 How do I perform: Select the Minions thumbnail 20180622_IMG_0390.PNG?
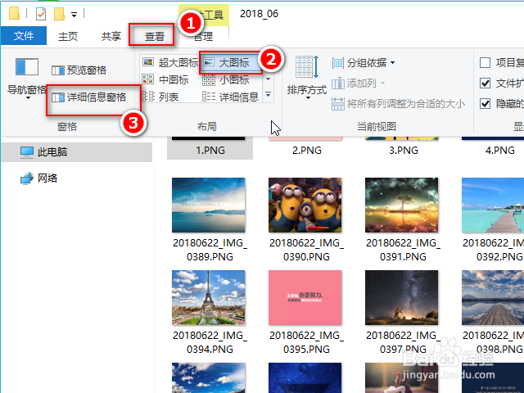[x=305, y=205]
